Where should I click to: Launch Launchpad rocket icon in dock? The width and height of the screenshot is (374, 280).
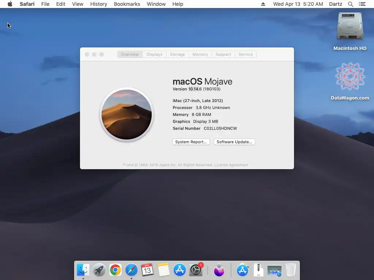(x=99, y=270)
